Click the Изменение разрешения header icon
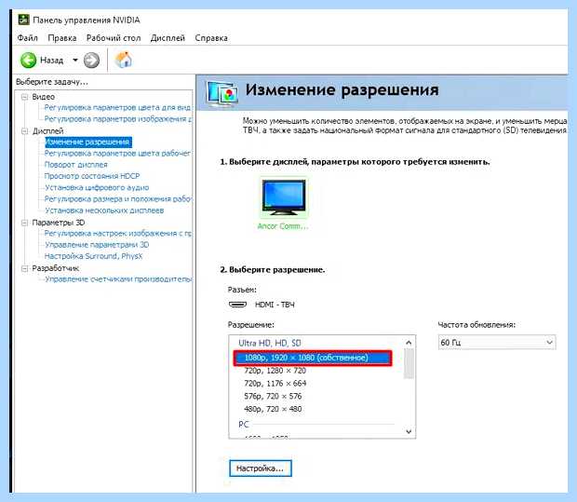The image size is (577, 502). tap(221, 94)
